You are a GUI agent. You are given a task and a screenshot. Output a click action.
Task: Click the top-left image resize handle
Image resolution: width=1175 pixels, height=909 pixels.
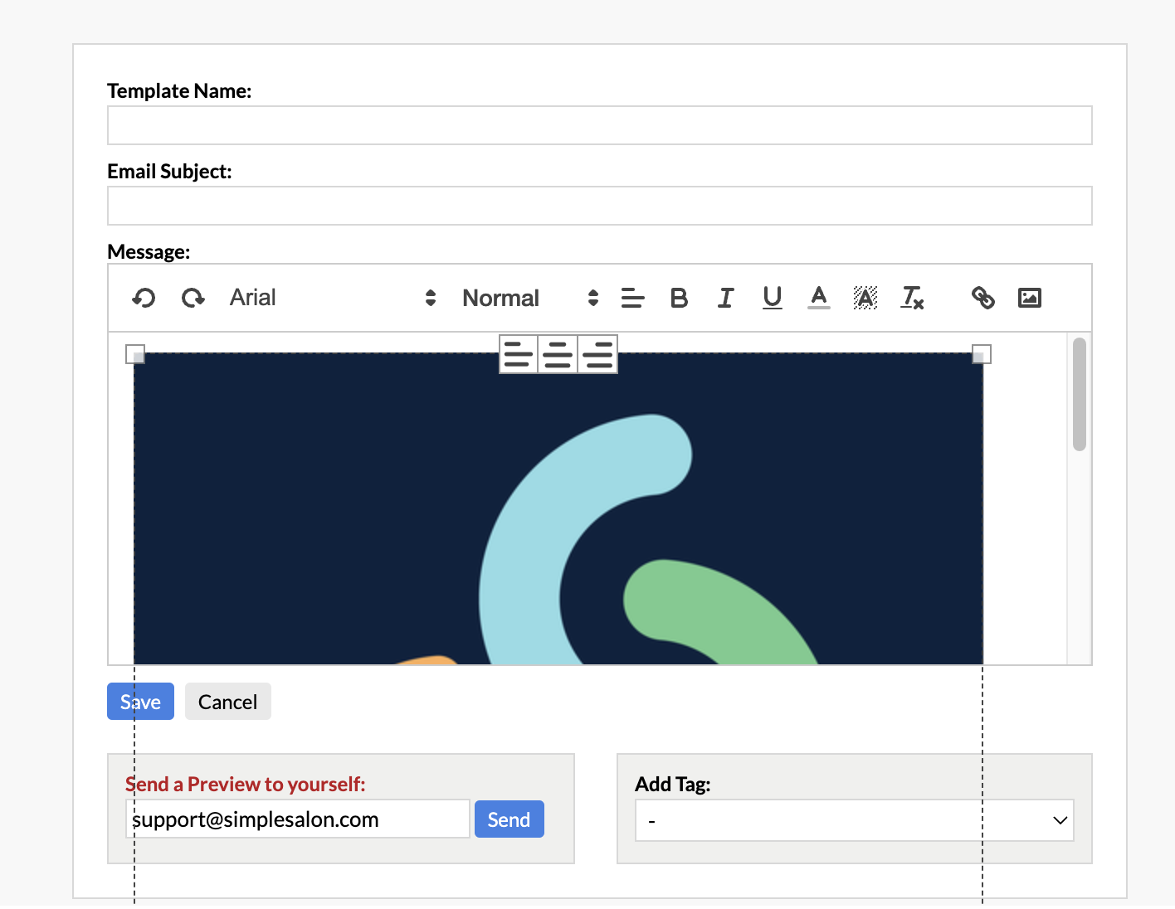pyautogui.click(x=135, y=354)
